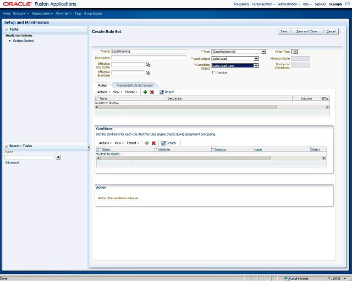The image size is (352, 281).
Task: Click the Inactive column header in Rules
Action: pos(306,98)
